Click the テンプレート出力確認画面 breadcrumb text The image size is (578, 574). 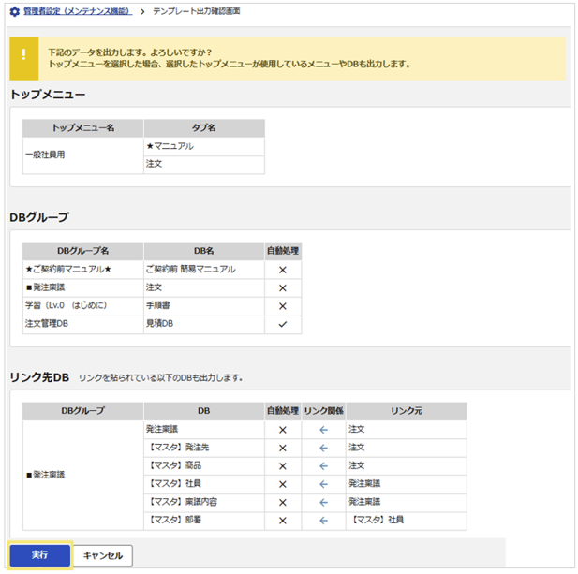(x=197, y=11)
